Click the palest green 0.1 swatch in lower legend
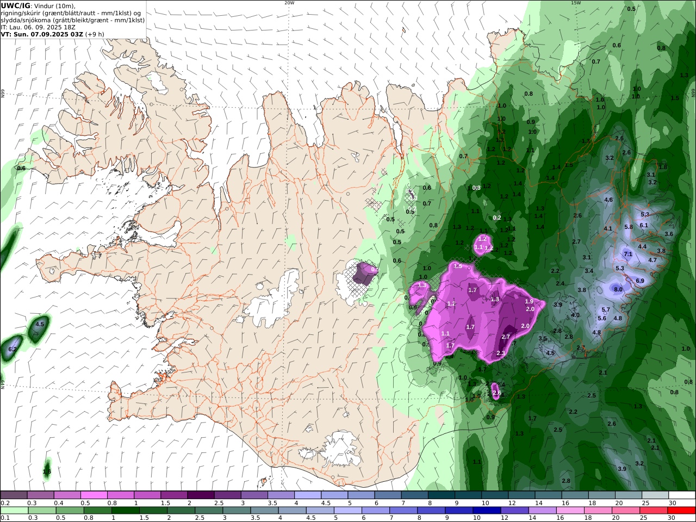This screenshot has height=522, width=696. [x=13, y=511]
